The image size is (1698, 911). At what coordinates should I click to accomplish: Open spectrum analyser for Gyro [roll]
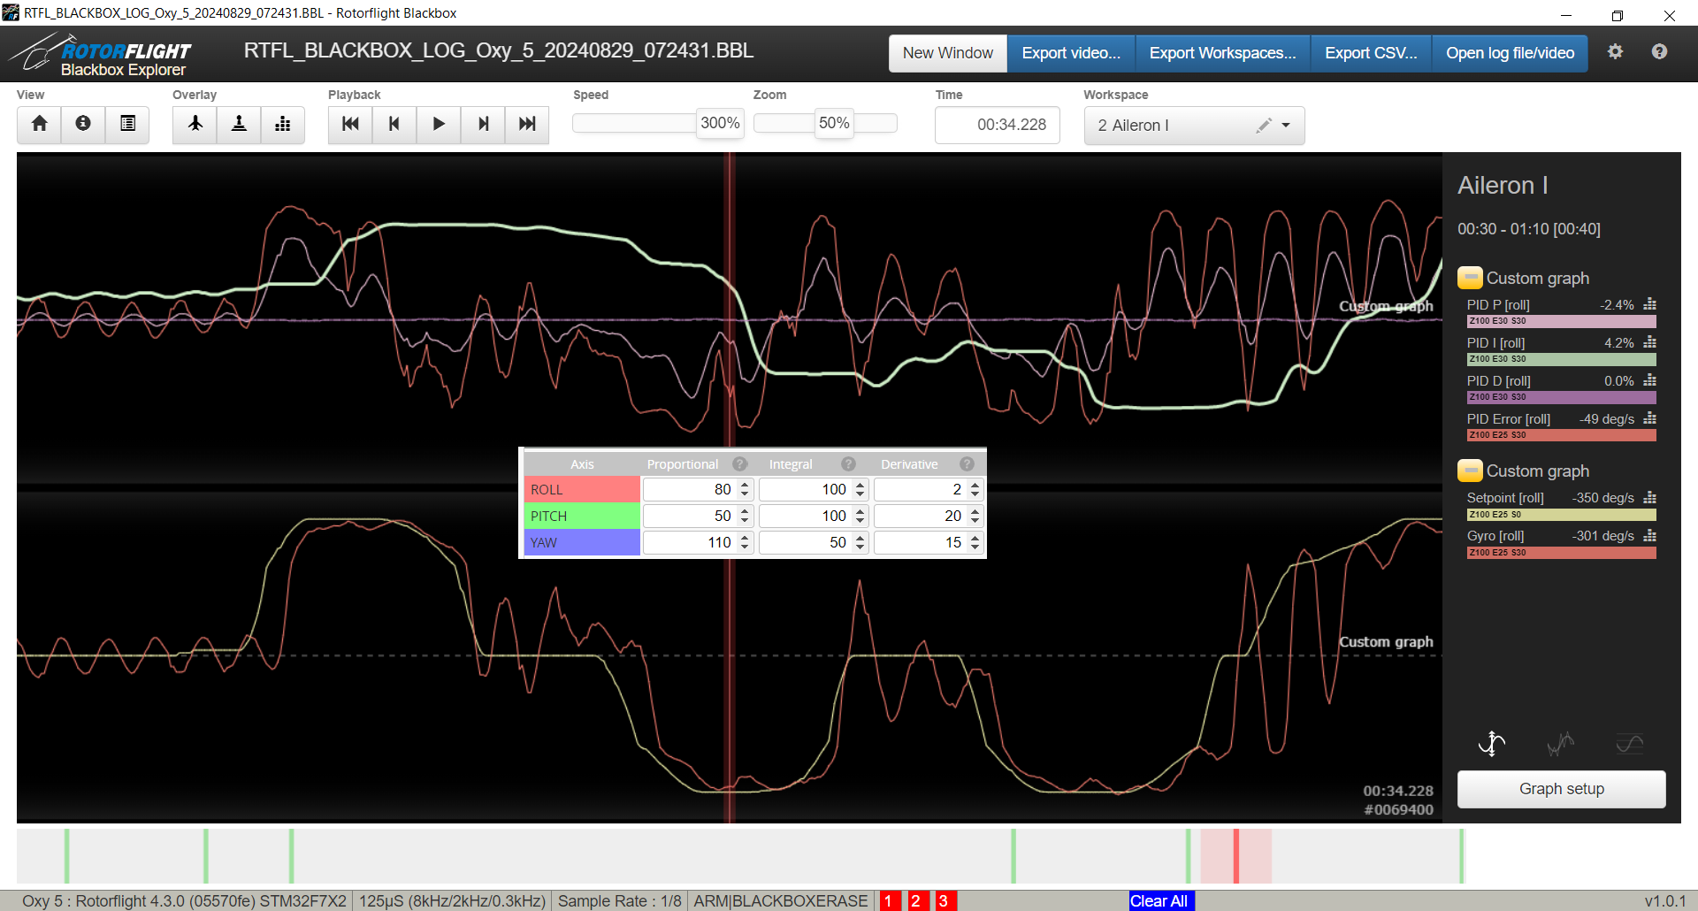(1649, 536)
